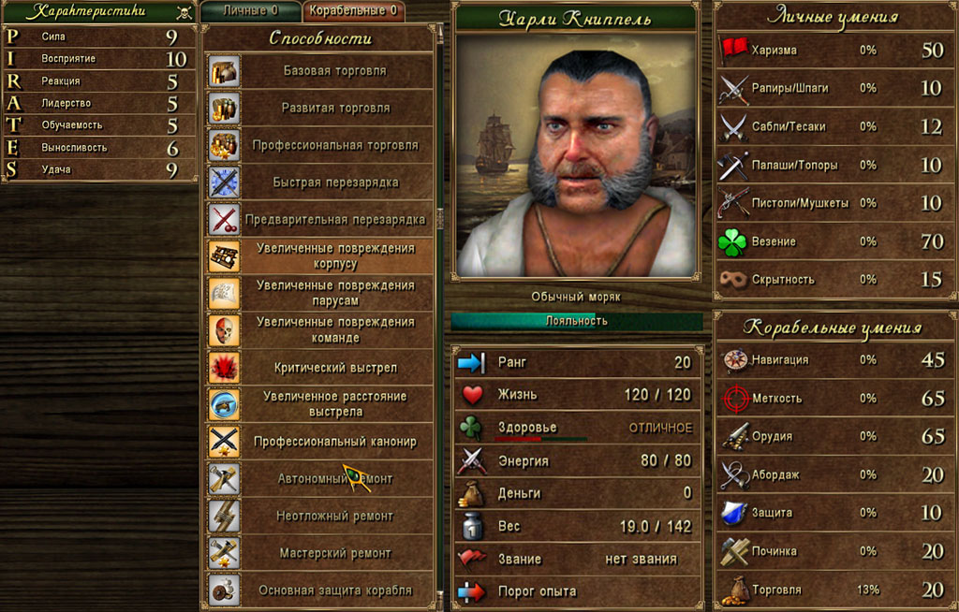959x612 pixels.
Task: Click the Критический выстрел red burst icon
Action: [224, 368]
